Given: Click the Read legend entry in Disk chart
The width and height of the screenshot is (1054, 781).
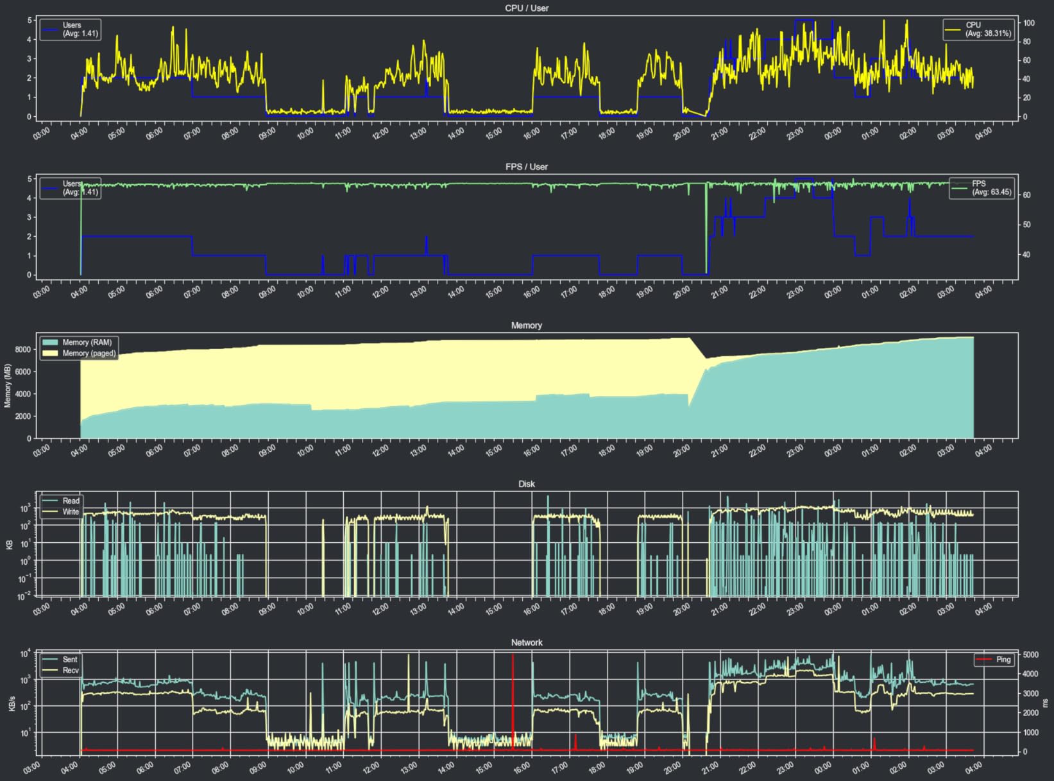Looking at the screenshot, I should (x=62, y=501).
